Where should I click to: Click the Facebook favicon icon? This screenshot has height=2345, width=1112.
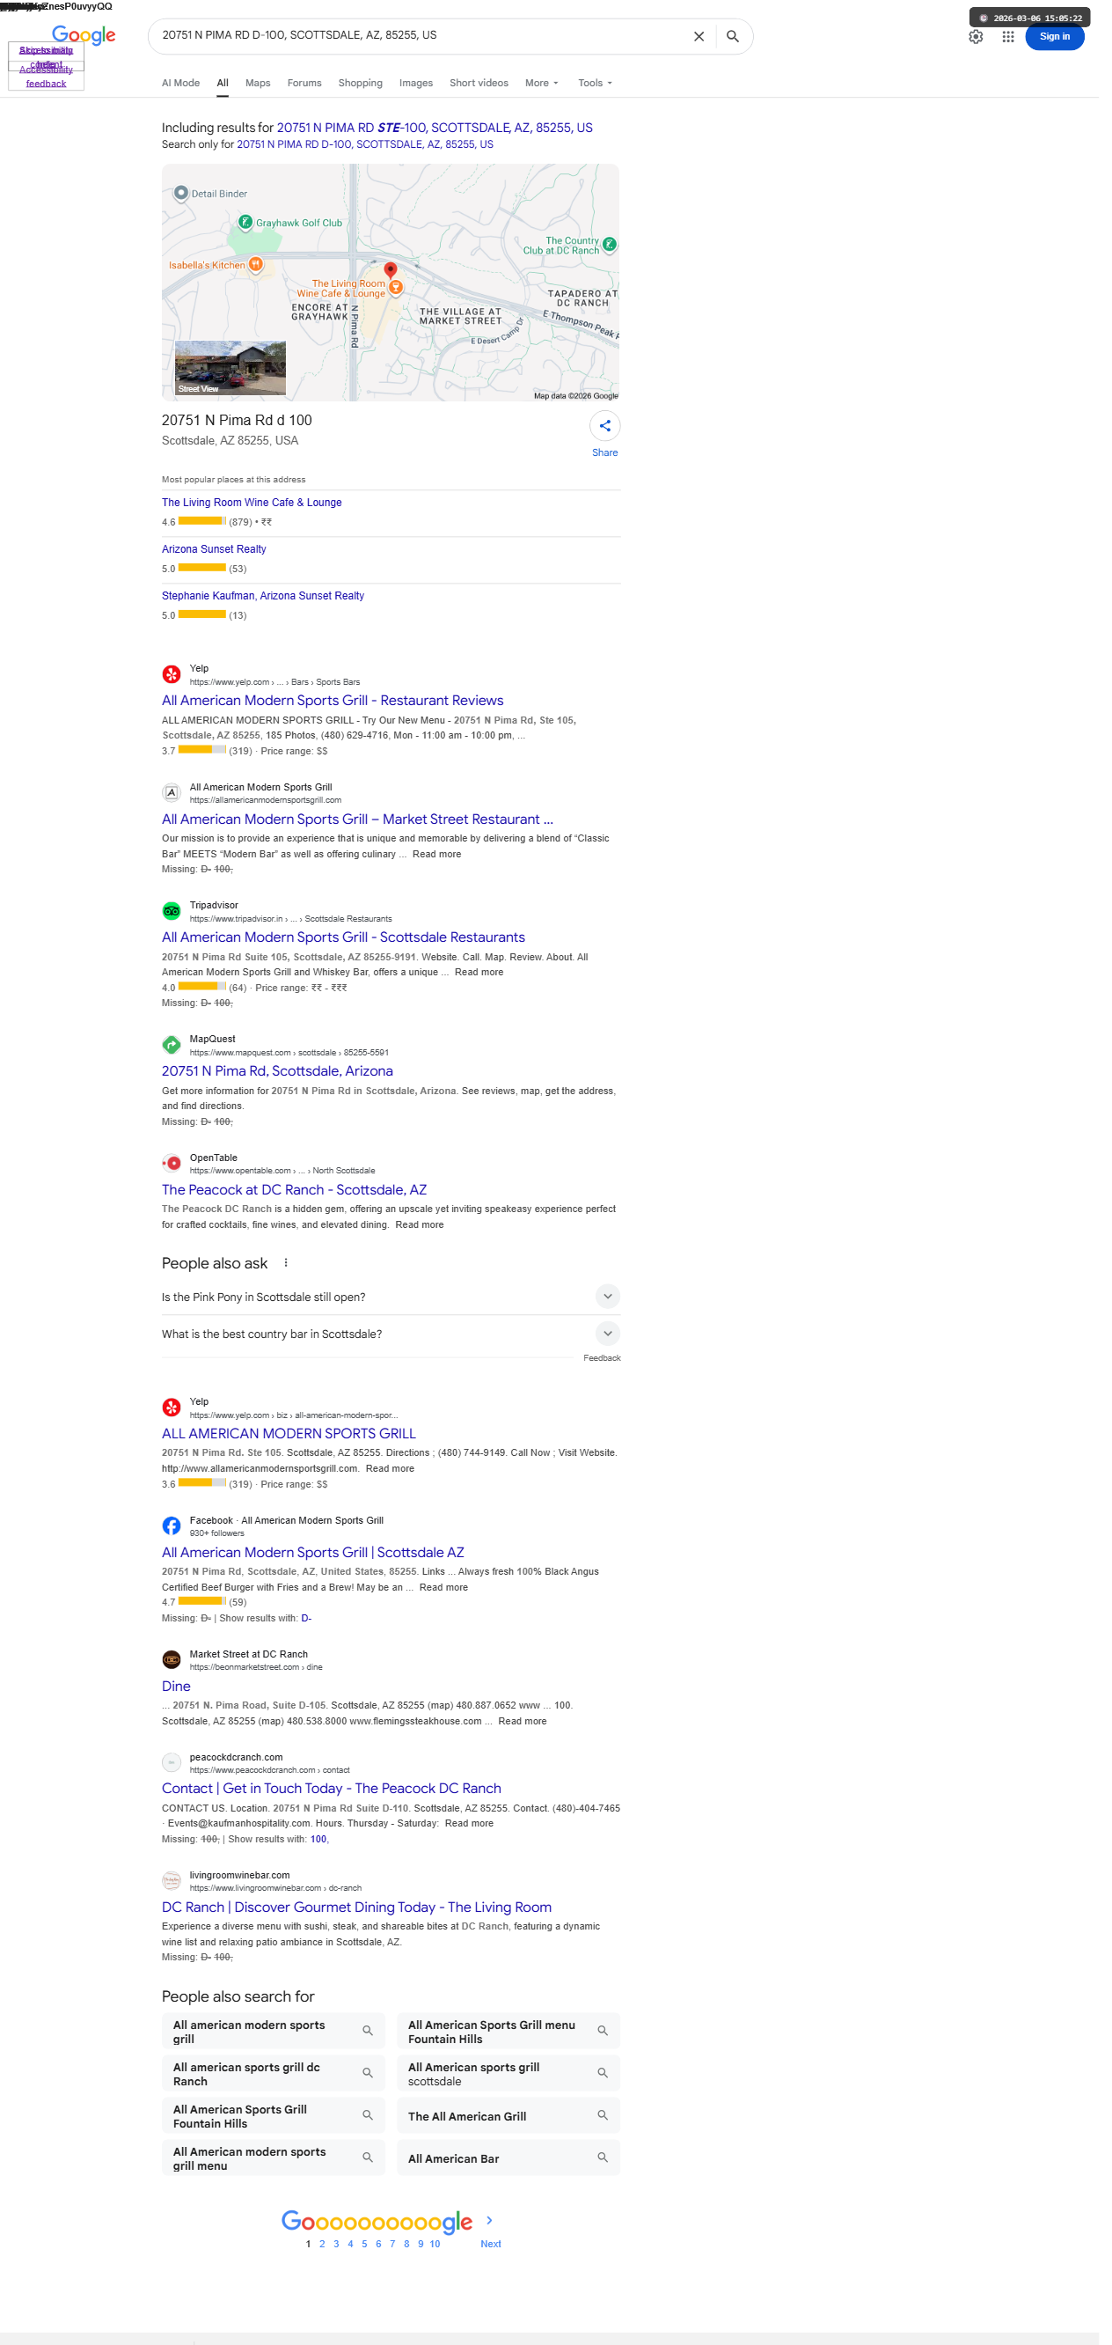[x=173, y=1544]
